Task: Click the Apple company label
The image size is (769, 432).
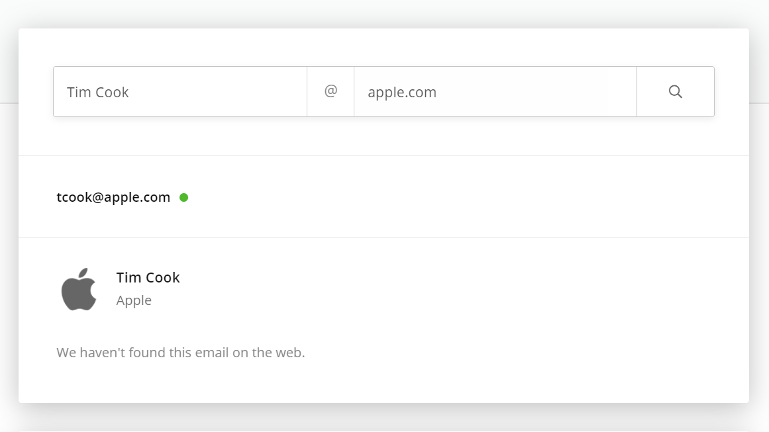Action: 134,300
